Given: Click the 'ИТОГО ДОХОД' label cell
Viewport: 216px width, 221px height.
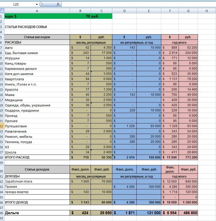Looking at the screenshot, I should click(37, 202).
